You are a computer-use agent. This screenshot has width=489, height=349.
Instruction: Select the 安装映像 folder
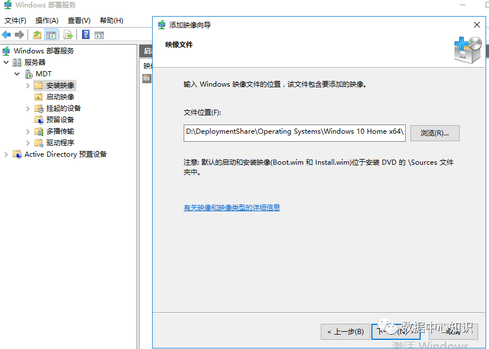(x=60, y=86)
